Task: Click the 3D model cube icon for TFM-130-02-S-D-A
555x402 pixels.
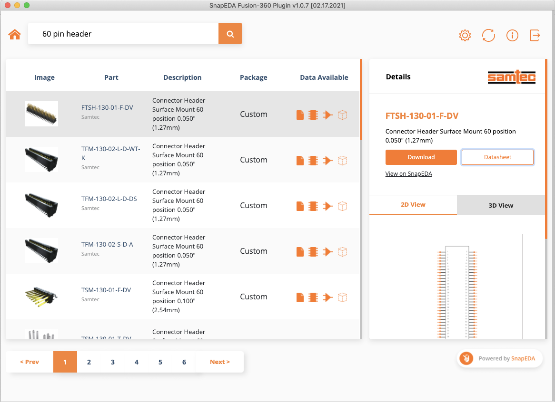Action: click(x=342, y=251)
